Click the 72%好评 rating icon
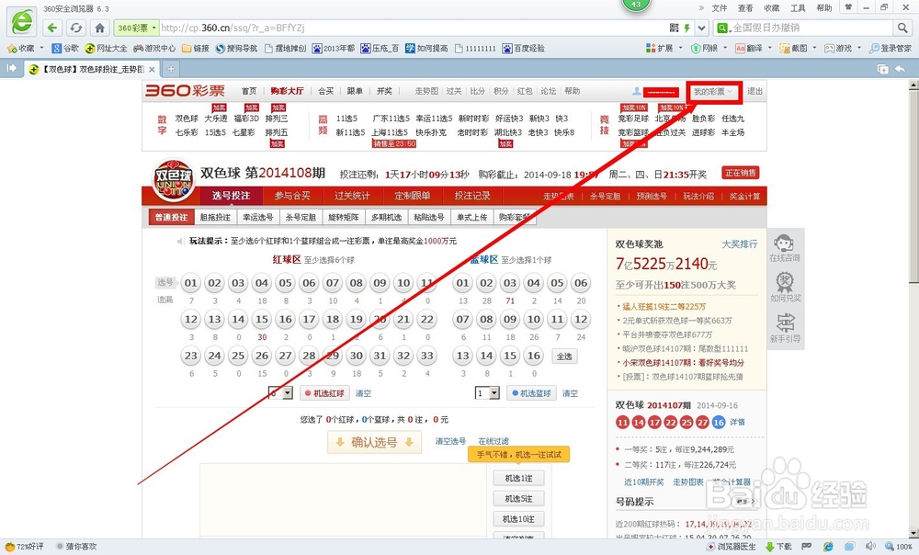Viewport: 919px width, 555px height. click(x=25, y=546)
